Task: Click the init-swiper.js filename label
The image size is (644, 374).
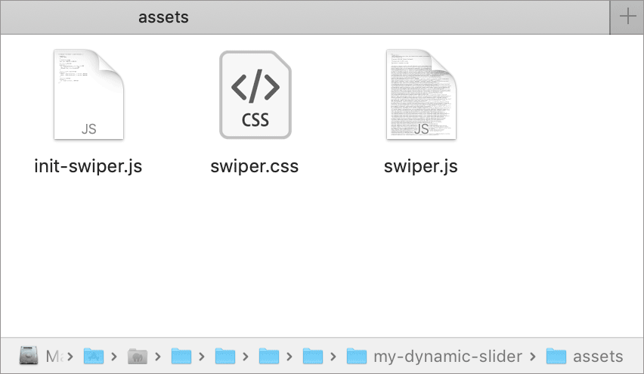Action: point(88,166)
